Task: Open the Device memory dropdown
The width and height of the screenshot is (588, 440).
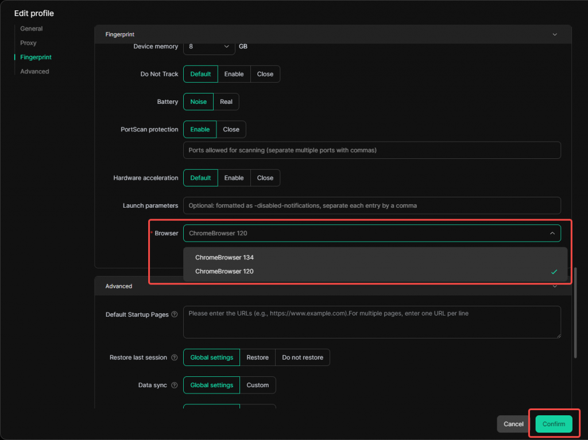Action: 209,46
